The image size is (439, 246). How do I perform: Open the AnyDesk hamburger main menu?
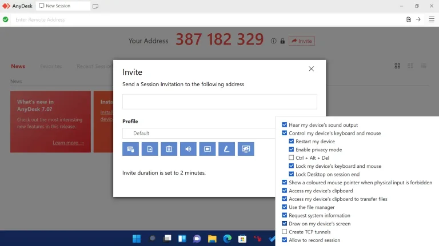click(x=432, y=19)
